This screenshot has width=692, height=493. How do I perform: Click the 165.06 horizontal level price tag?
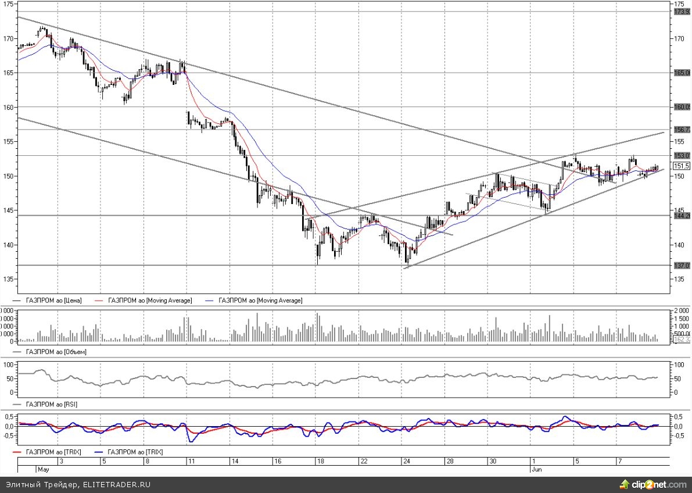coord(682,73)
